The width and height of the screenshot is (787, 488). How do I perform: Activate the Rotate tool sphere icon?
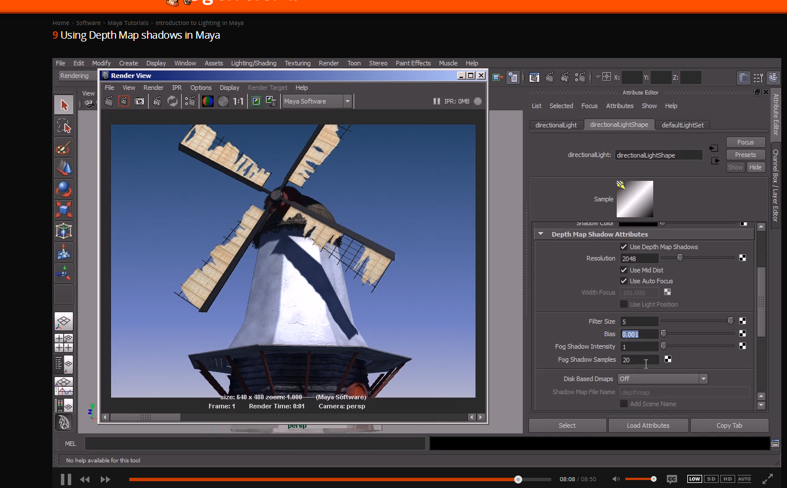pyautogui.click(x=64, y=189)
